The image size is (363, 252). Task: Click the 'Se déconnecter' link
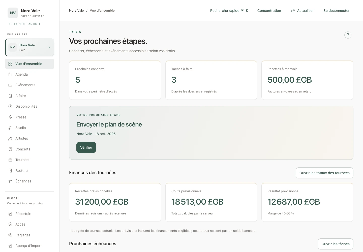(337, 11)
